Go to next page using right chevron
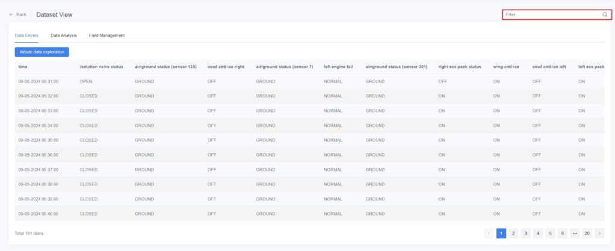615x251 pixels. 599,233
